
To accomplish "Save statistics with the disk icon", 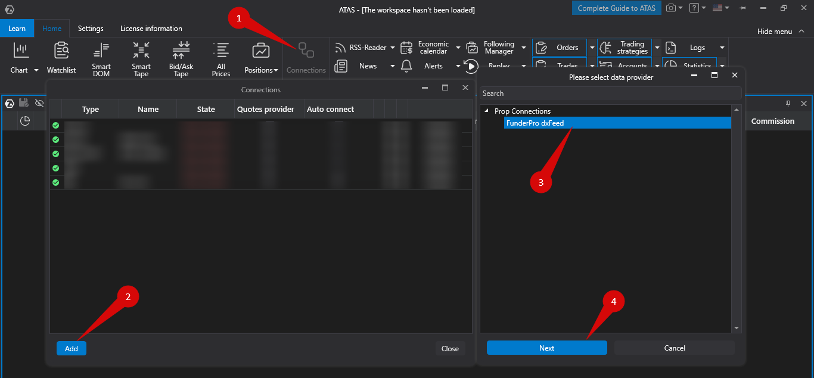I will tap(24, 103).
